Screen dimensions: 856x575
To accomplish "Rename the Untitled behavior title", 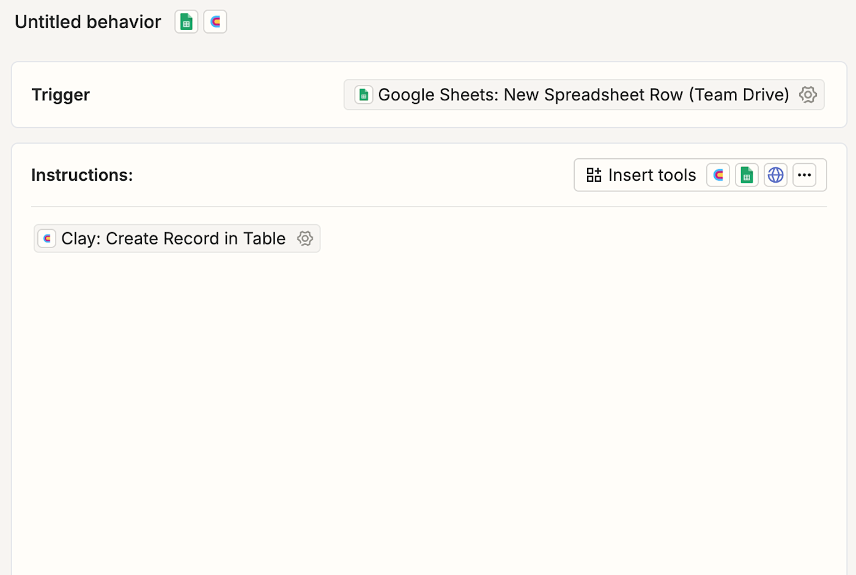I will point(87,22).
